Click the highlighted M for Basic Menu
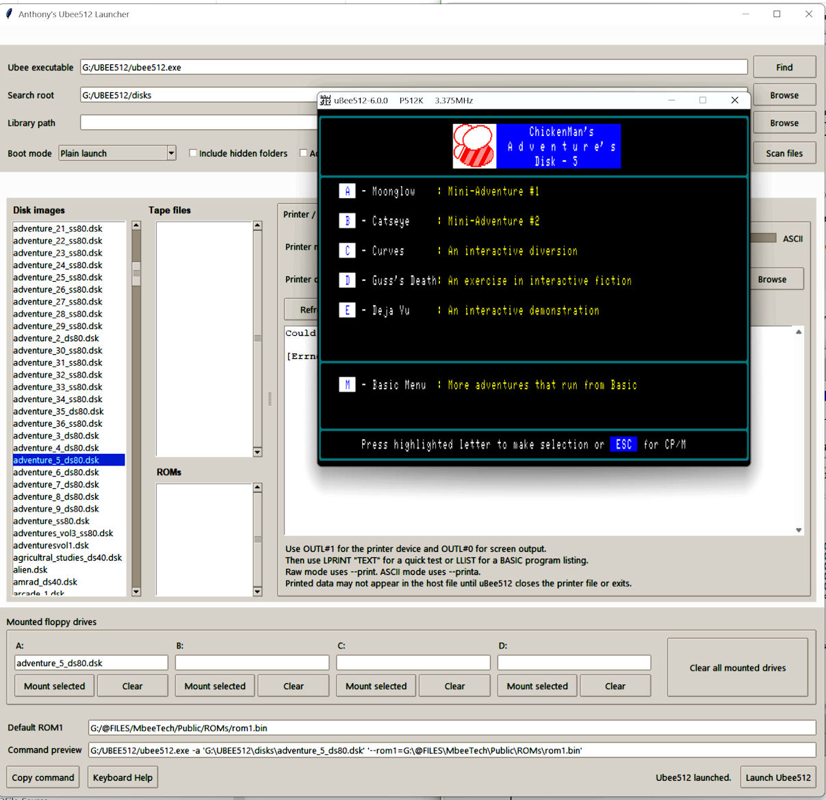826x800 pixels. (347, 385)
